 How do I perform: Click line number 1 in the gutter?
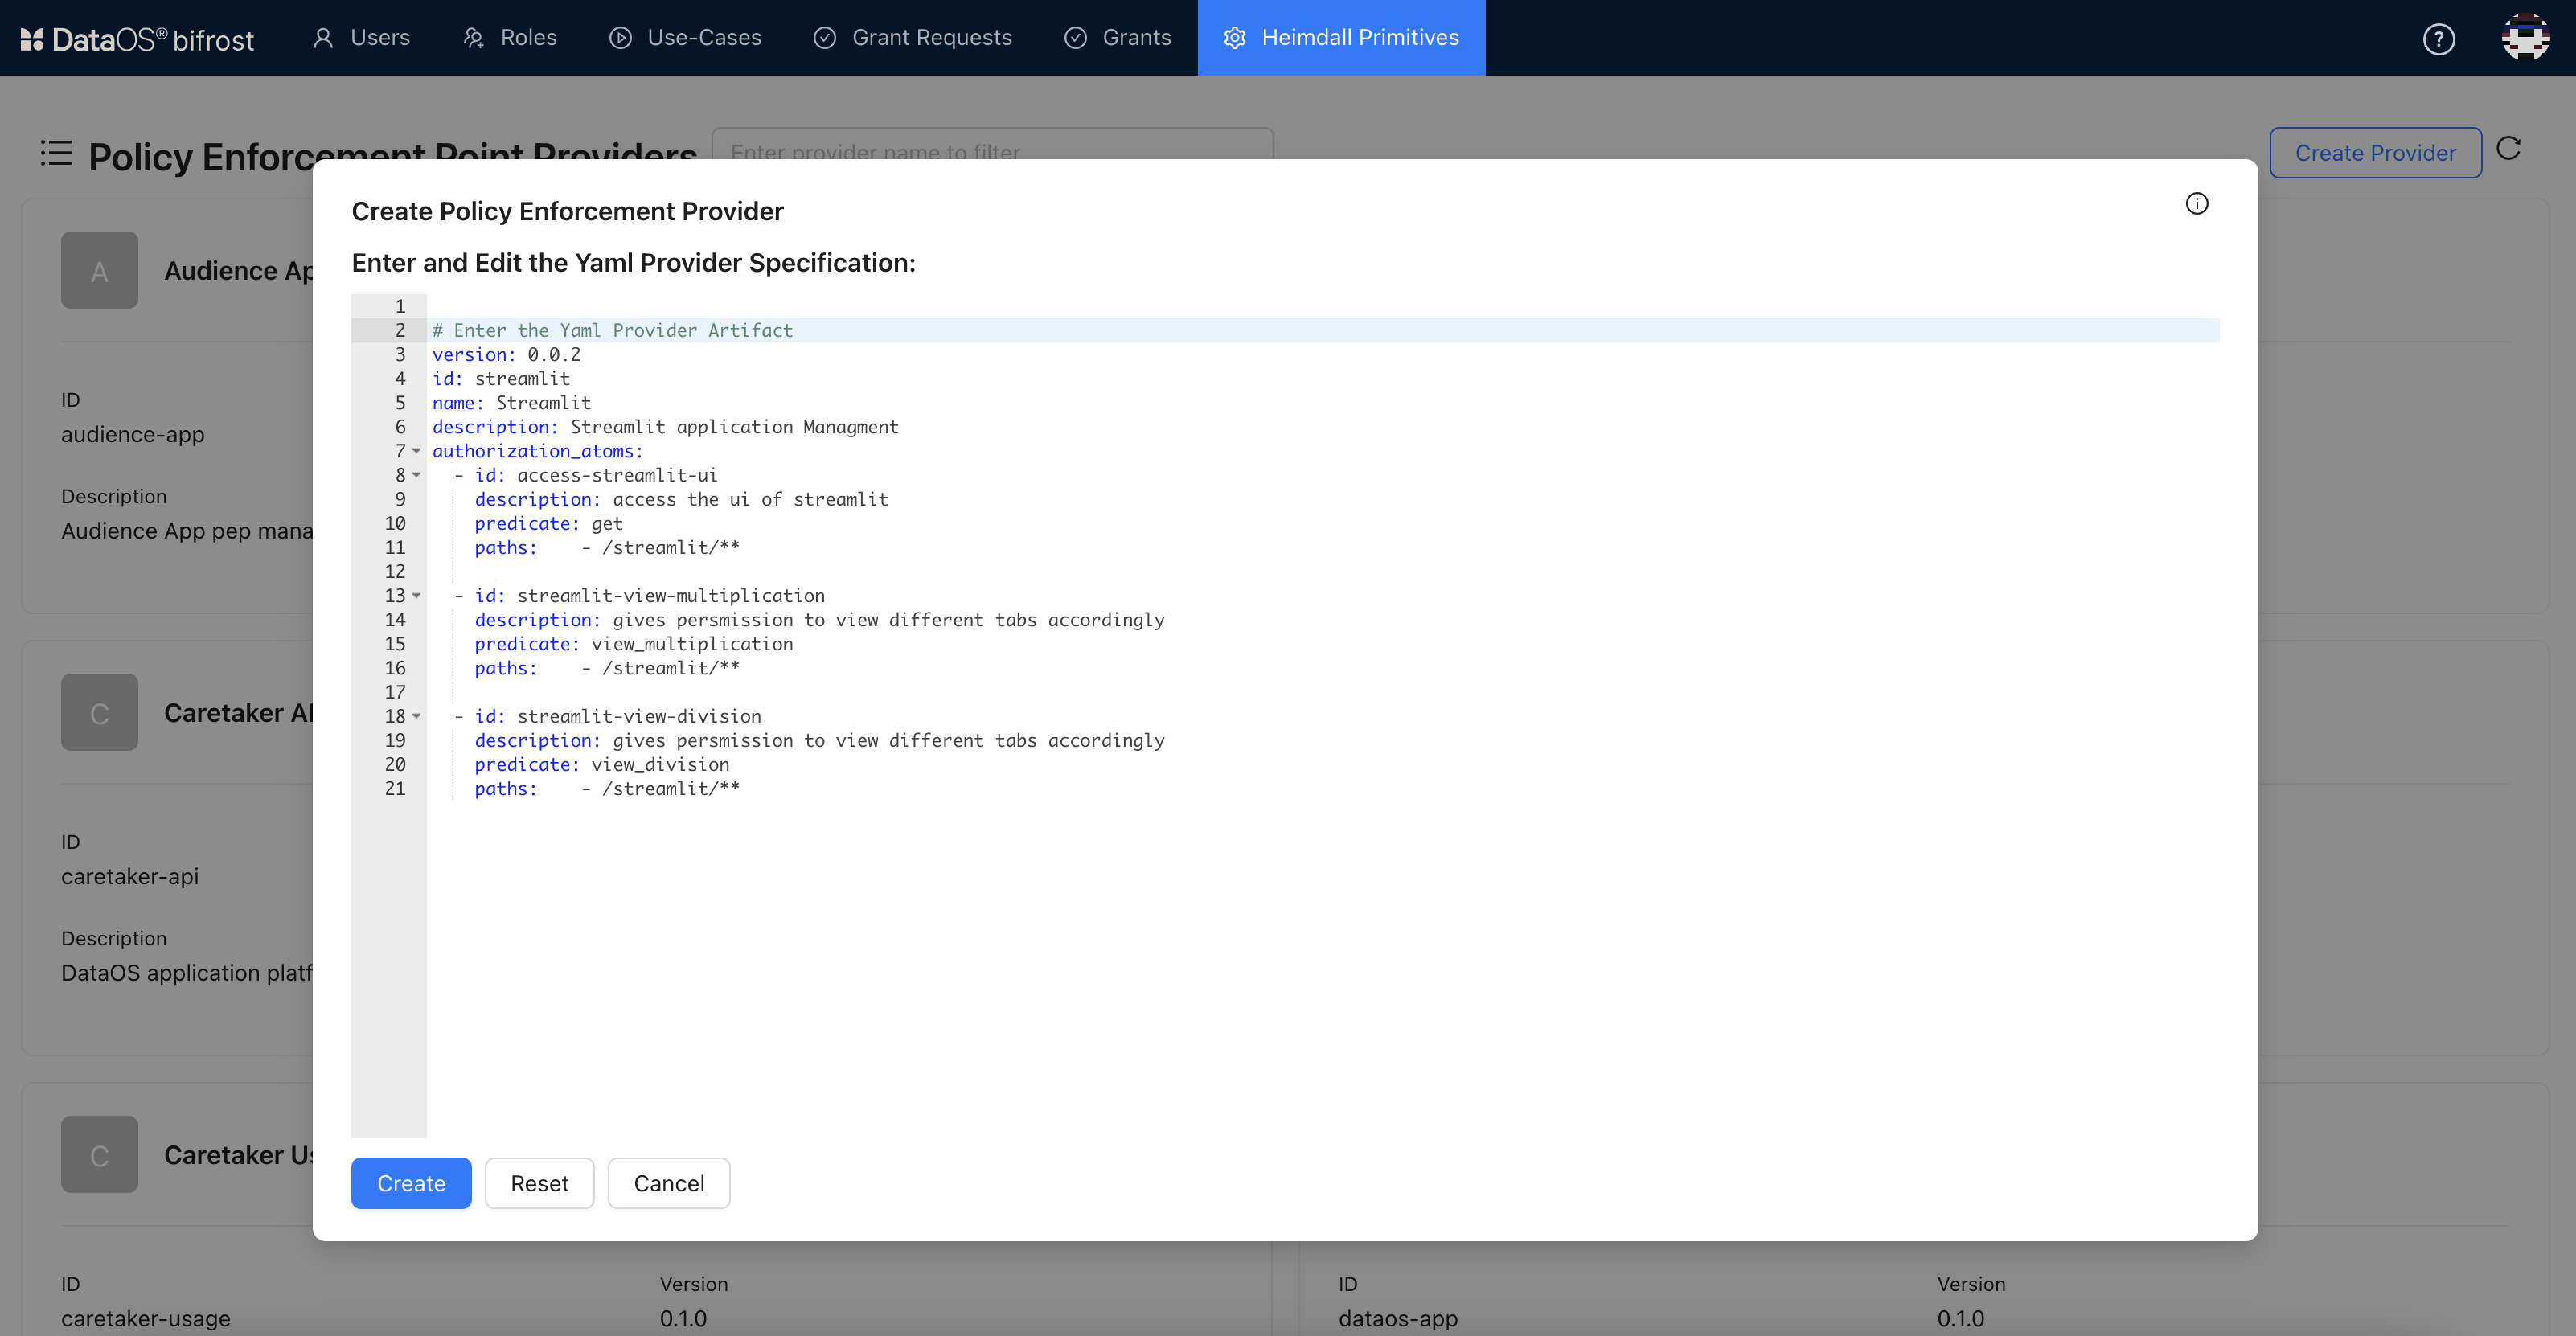pyautogui.click(x=400, y=306)
